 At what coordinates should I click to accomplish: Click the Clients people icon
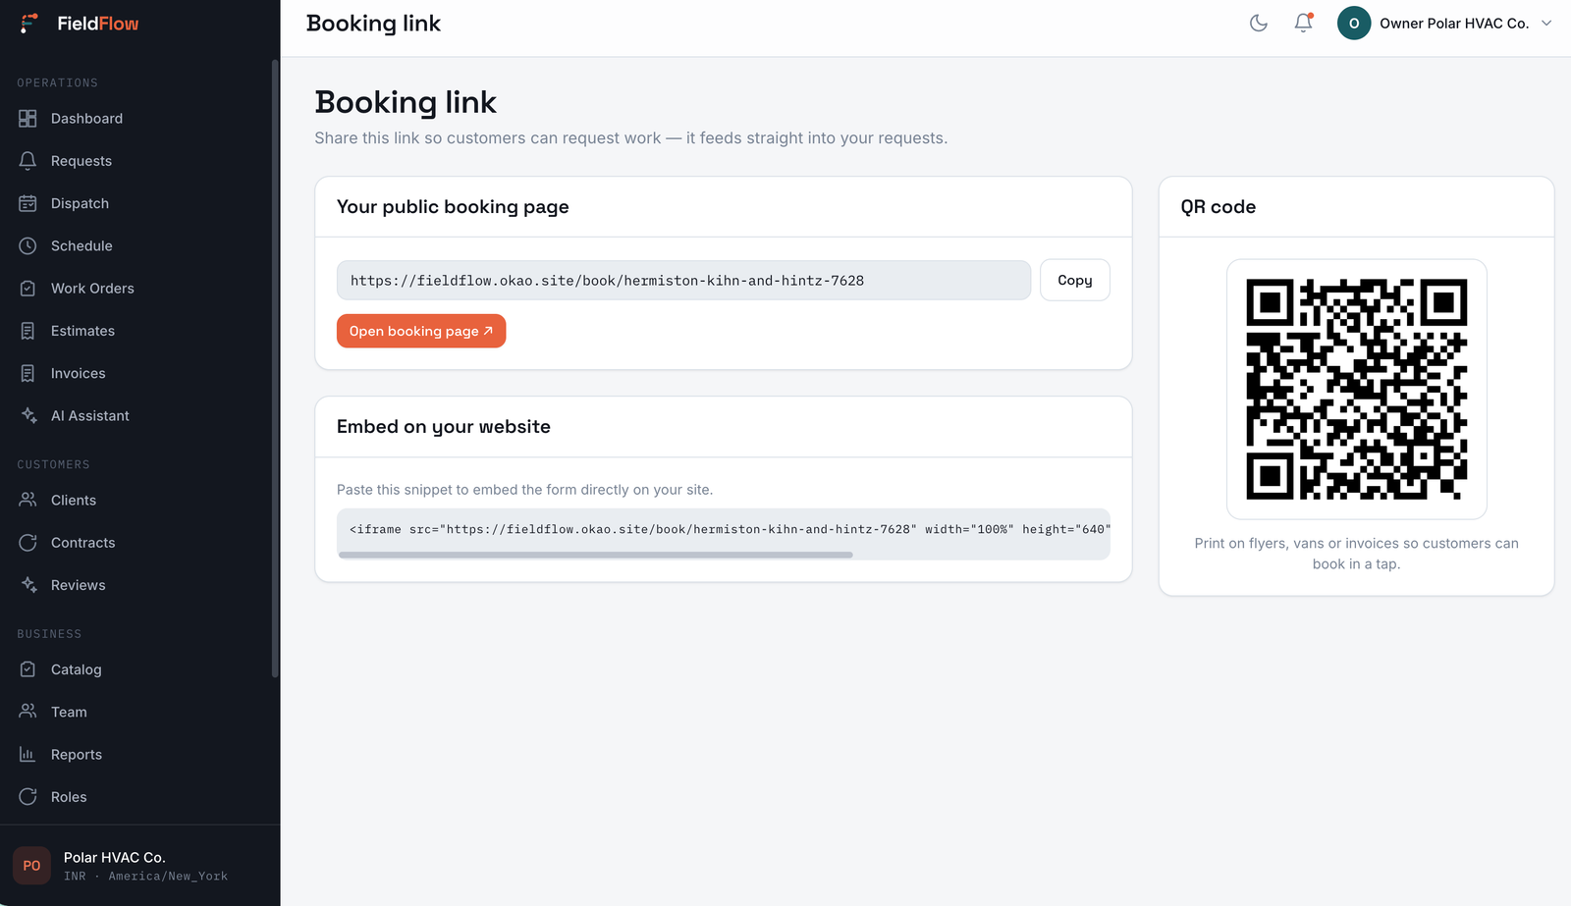(27, 500)
